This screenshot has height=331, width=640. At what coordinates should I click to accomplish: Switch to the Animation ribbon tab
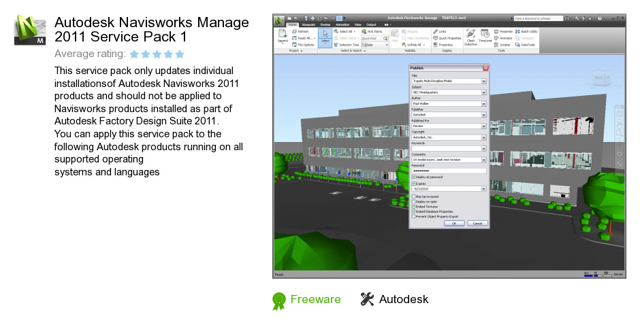coord(342,25)
